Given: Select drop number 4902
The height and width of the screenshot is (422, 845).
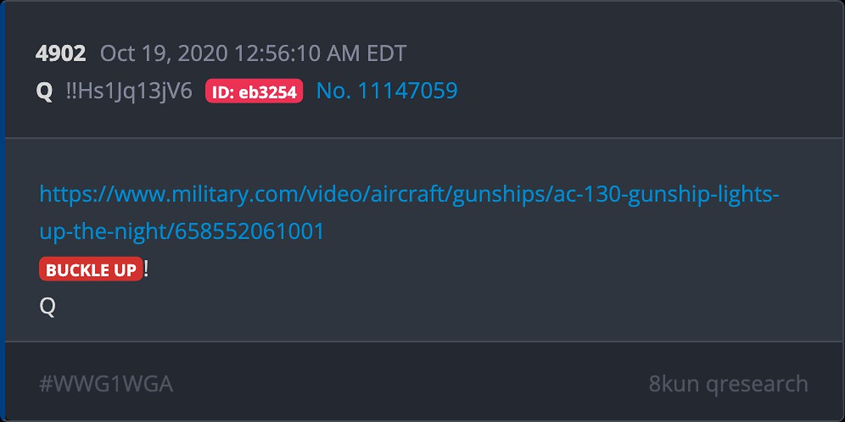Looking at the screenshot, I should (61, 53).
